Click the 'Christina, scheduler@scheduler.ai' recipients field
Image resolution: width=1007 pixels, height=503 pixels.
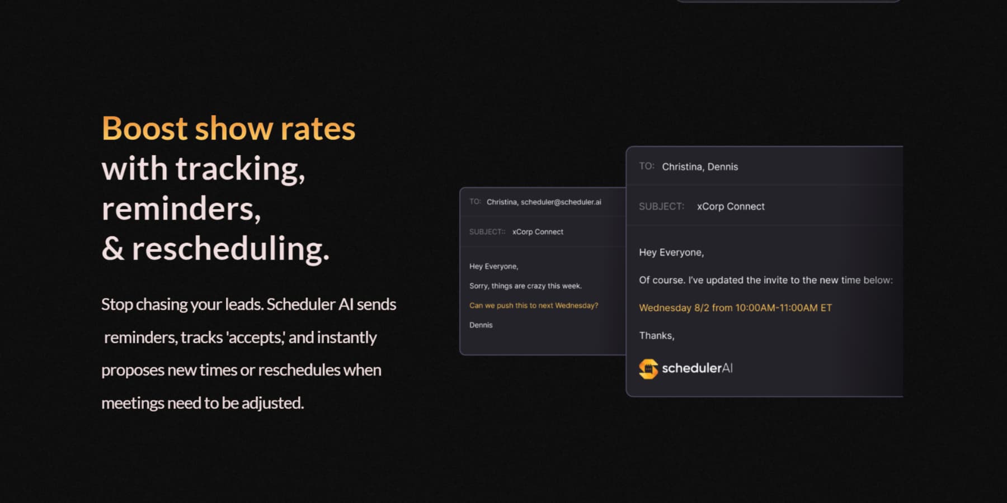coord(544,202)
